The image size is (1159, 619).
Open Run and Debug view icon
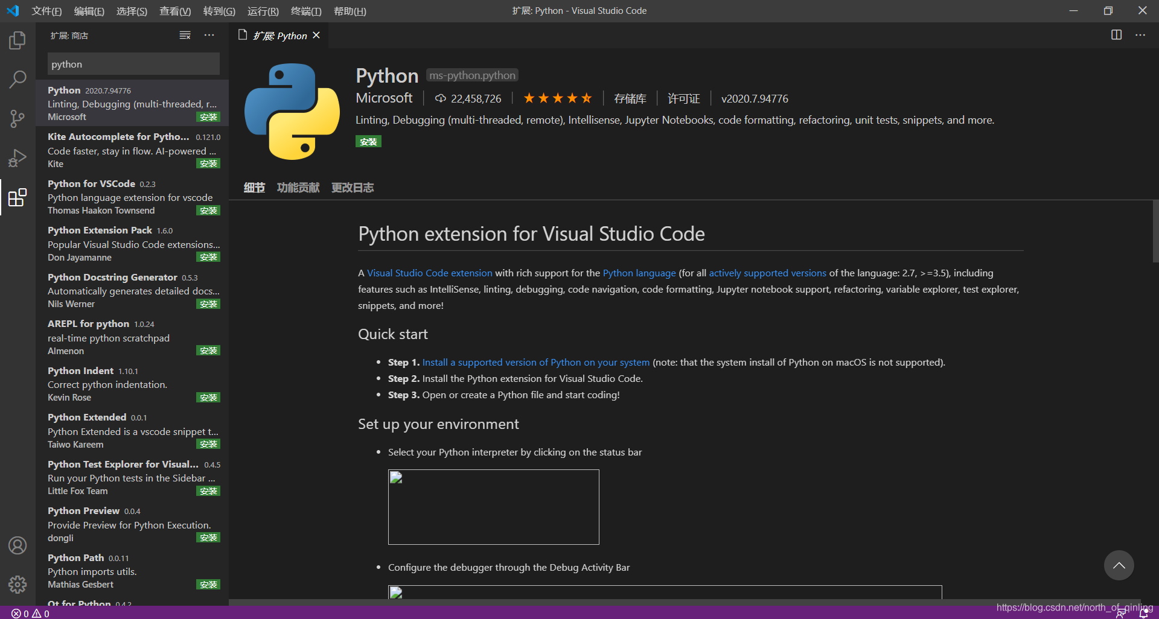click(x=18, y=157)
